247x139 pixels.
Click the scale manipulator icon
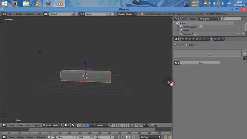(x=94, y=125)
